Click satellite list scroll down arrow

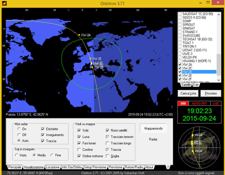(x=219, y=80)
